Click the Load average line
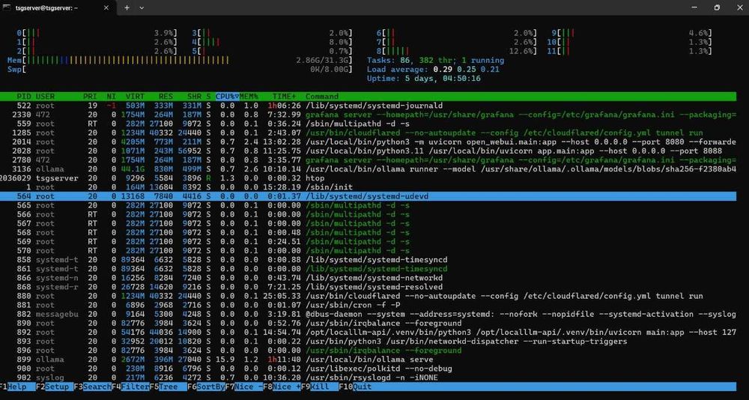The image size is (749, 400). pos(433,70)
